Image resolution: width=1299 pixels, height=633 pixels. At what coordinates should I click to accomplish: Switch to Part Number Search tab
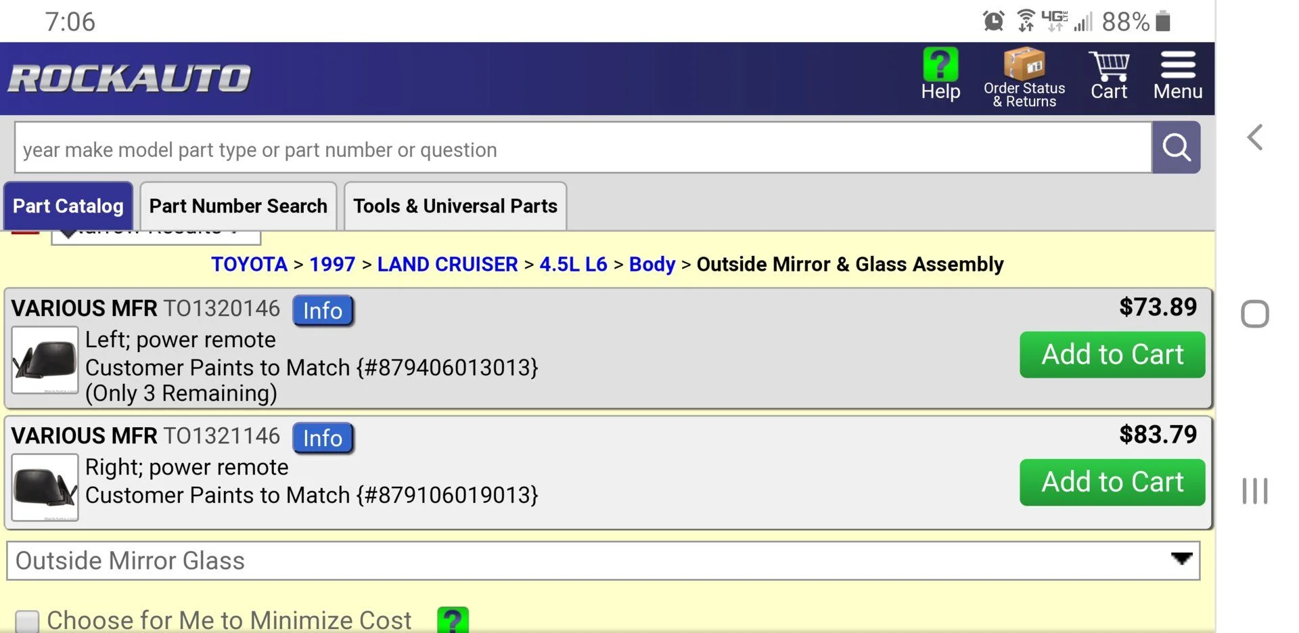pos(238,206)
